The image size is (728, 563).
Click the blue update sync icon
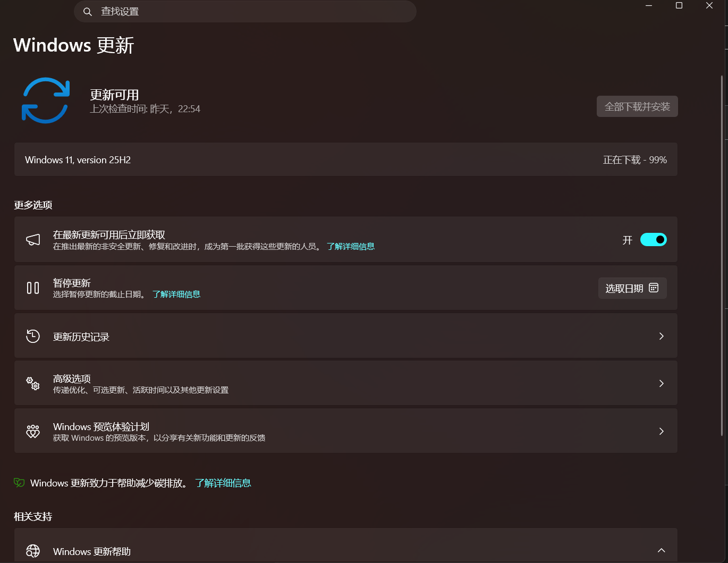[46, 100]
